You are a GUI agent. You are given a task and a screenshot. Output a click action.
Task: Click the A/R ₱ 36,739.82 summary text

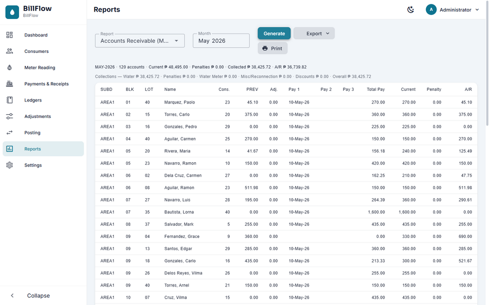pos(290,67)
